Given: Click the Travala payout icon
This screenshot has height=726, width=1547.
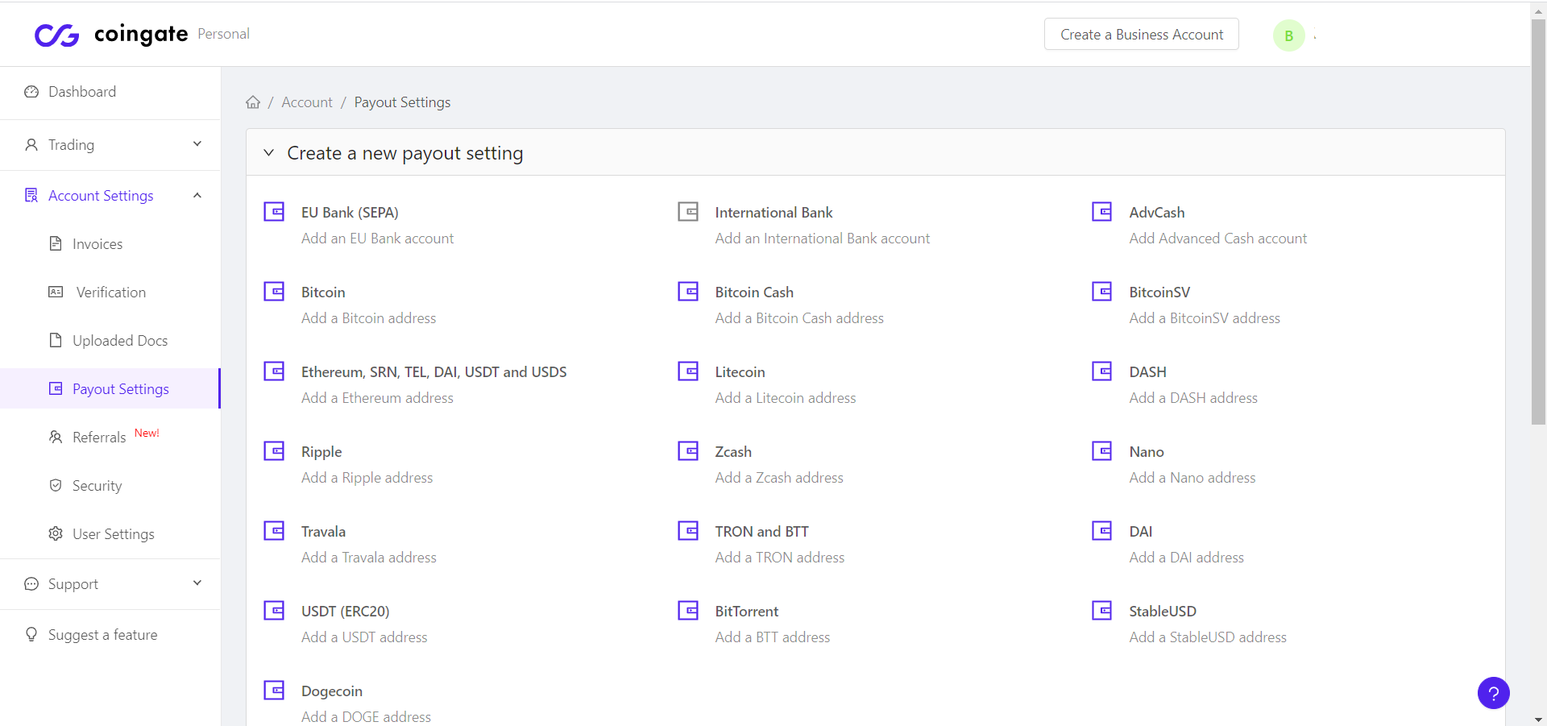Looking at the screenshot, I should click(x=274, y=531).
